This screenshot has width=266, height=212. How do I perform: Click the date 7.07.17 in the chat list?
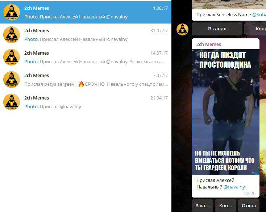160,76
